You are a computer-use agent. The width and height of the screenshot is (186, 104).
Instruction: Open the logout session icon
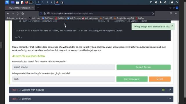[177, 2]
